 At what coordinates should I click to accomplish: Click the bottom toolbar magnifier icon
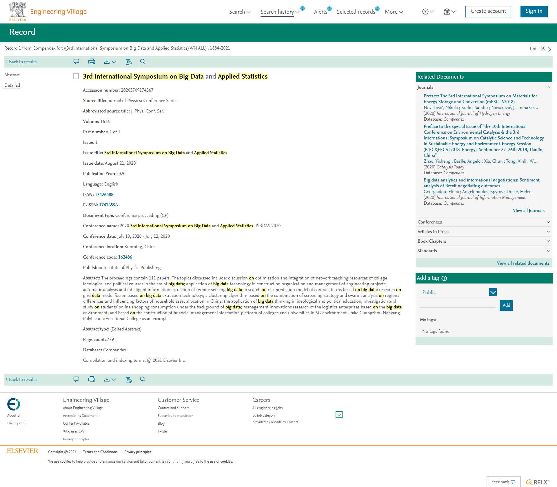[143, 379]
